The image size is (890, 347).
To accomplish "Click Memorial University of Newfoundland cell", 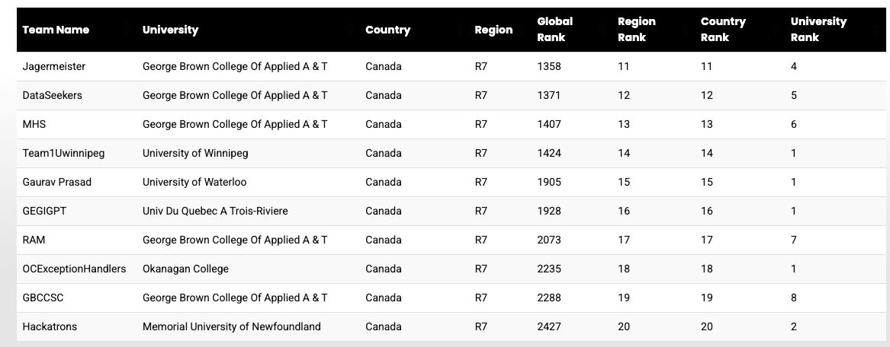I will pyautogui.click(x=232, y=326).
